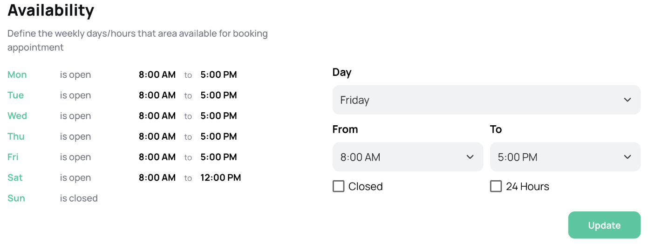Select the Mon day label

click(17, 75)
